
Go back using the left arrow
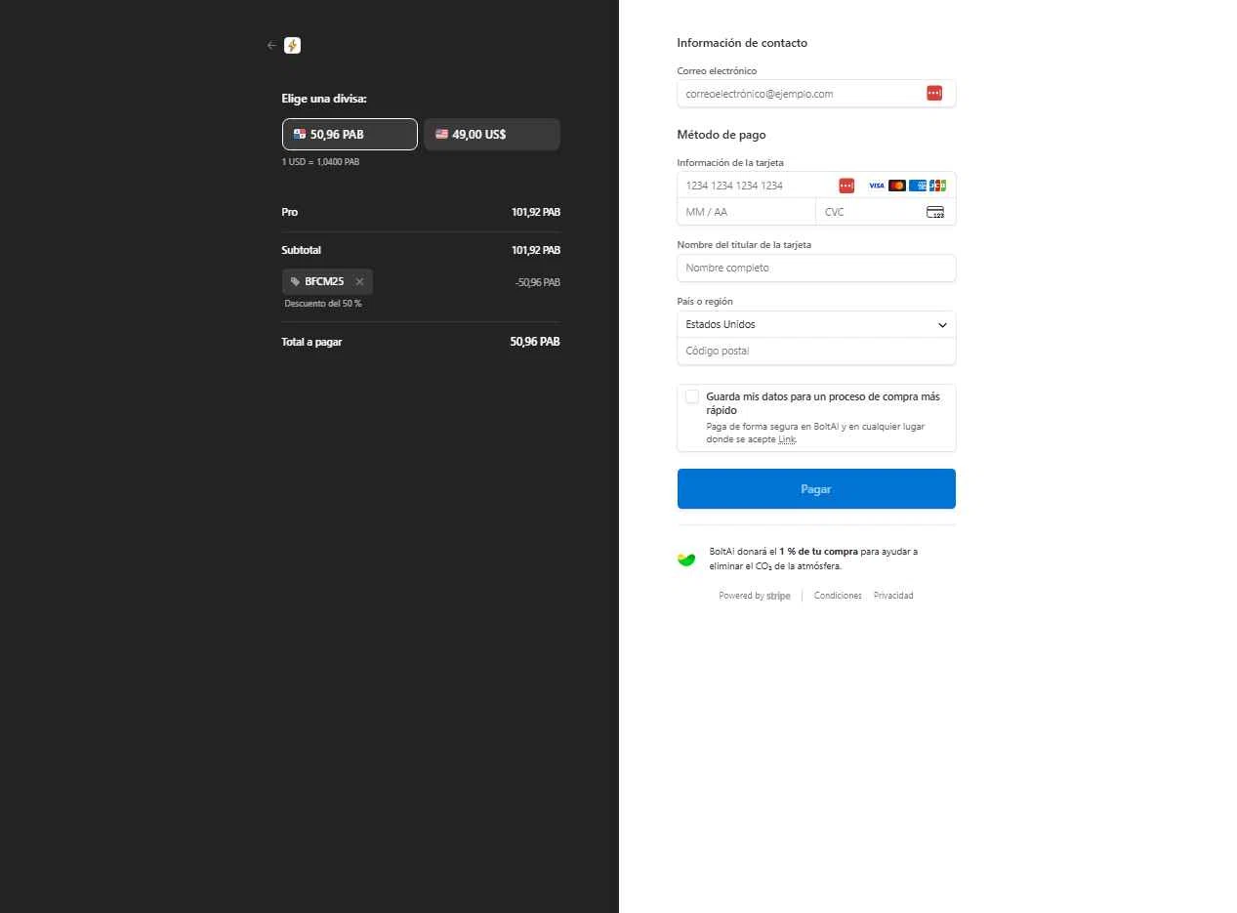coord(271,45)
